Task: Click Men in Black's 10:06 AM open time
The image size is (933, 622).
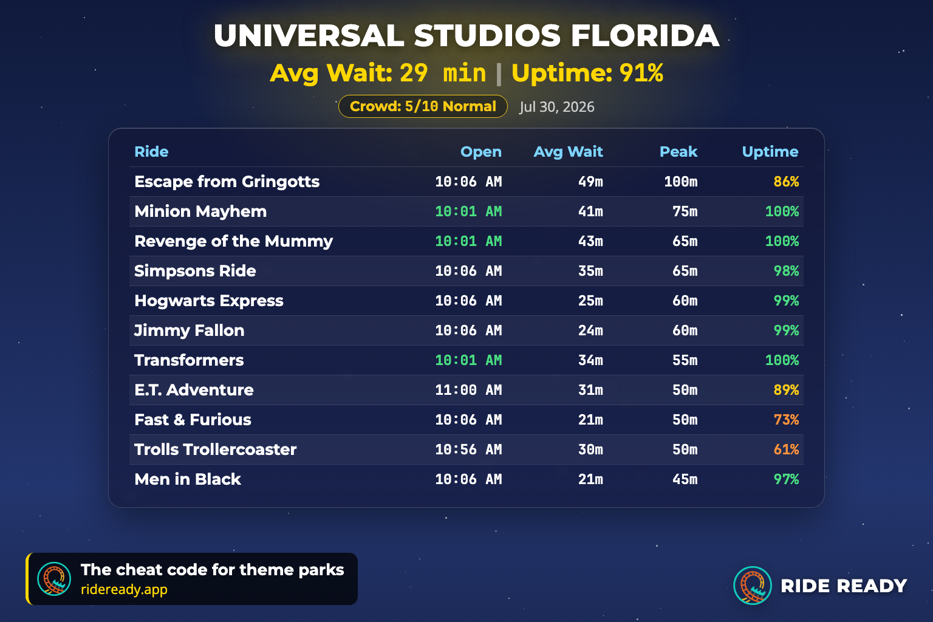Action: click(468, 479)
